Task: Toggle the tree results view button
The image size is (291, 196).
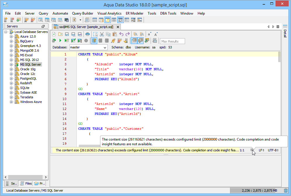Action: coord(140,41)
